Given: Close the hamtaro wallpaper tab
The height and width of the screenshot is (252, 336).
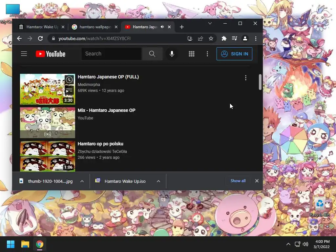Looking at the screenshot, I should point(116,27).
